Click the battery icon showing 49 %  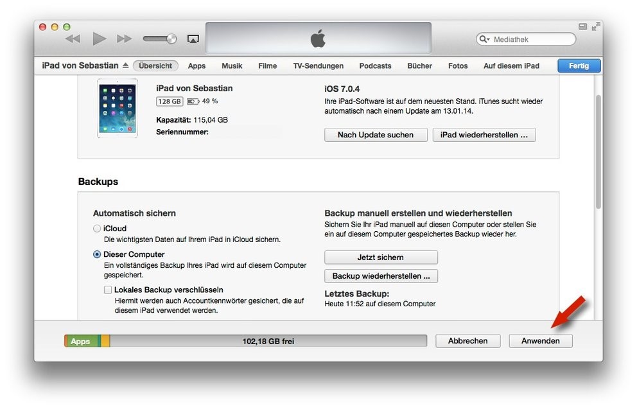coord(193,101)
